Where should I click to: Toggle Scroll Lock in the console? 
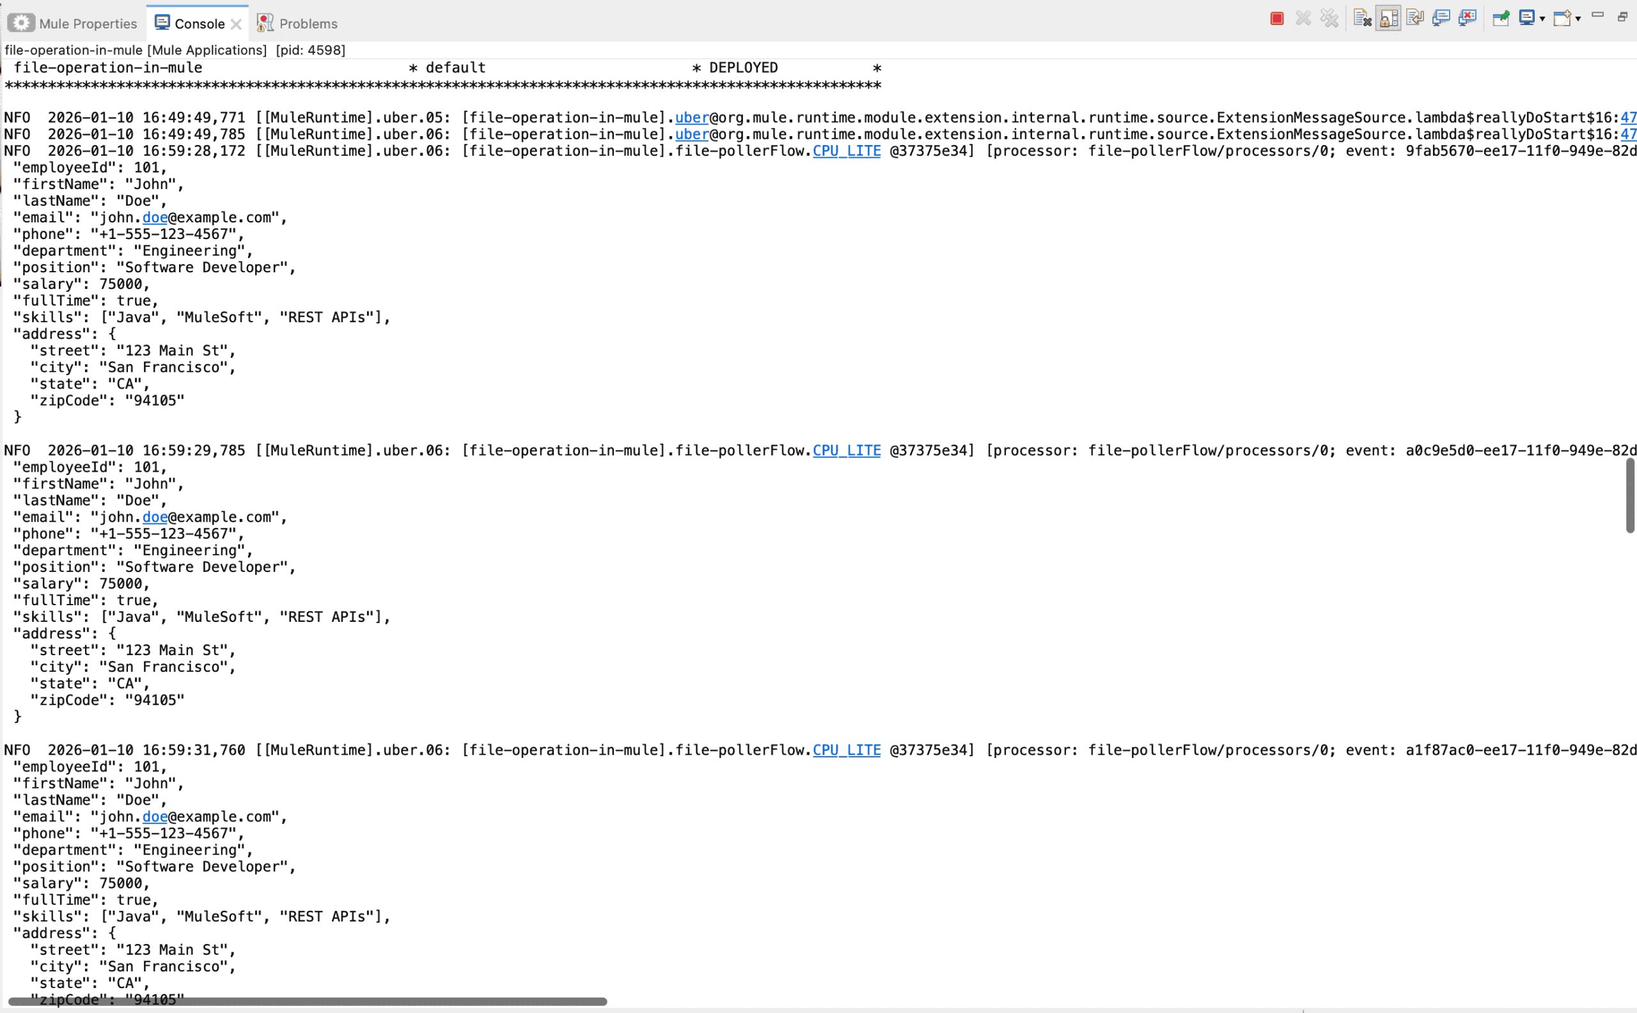[1388, 19]
